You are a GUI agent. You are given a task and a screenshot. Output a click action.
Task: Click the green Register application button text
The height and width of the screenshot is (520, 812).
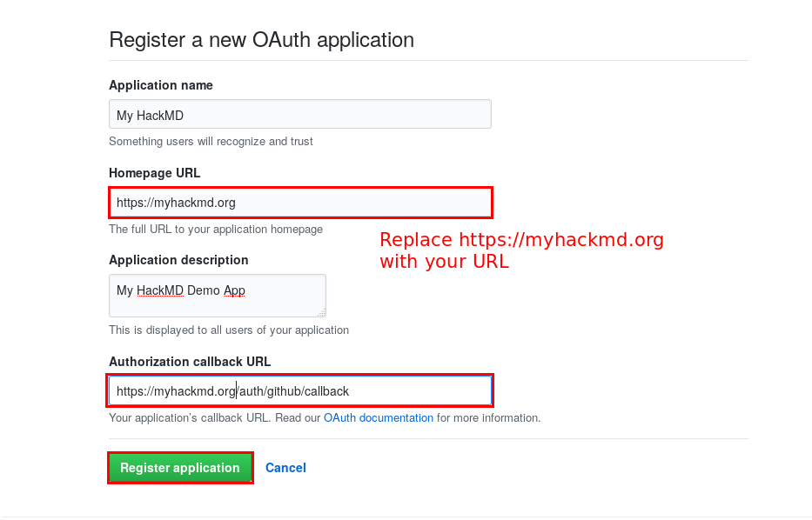(180, 467)
